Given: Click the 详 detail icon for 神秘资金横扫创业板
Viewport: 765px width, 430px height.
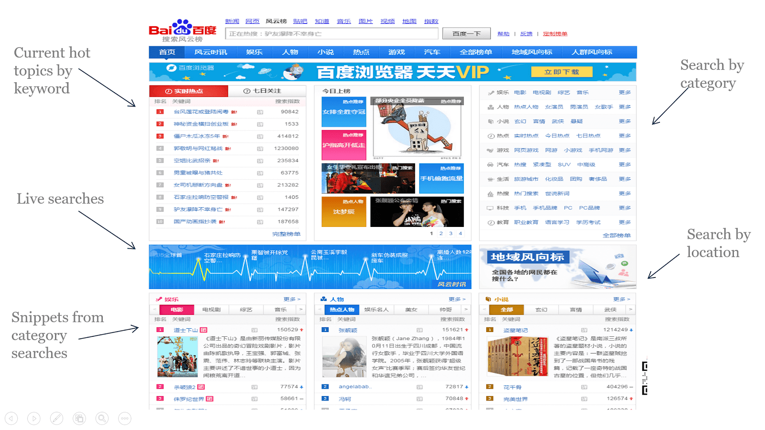Looking at the screenshot, I should pos(260,124).
